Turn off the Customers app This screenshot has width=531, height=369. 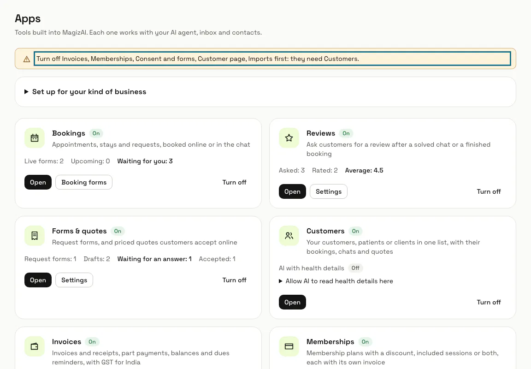tap(489, 302)
